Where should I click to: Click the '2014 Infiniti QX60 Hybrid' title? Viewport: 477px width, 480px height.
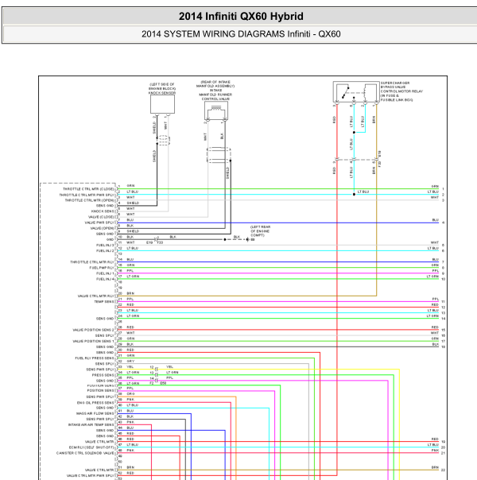pos(241,16)
